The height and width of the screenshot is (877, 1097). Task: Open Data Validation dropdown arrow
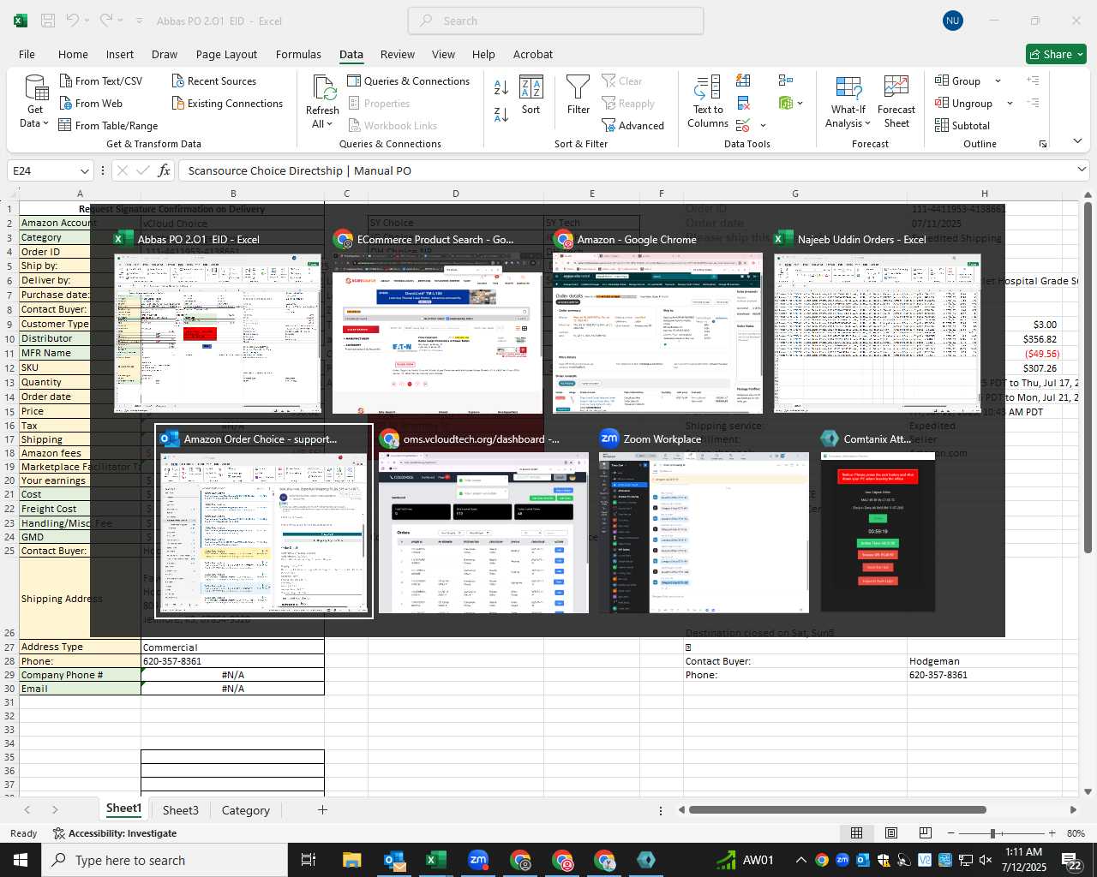(x=763, y=125)
